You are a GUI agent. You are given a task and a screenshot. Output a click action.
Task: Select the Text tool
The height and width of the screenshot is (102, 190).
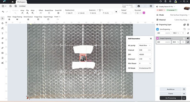pyautogui.click(x=2, y=33)
